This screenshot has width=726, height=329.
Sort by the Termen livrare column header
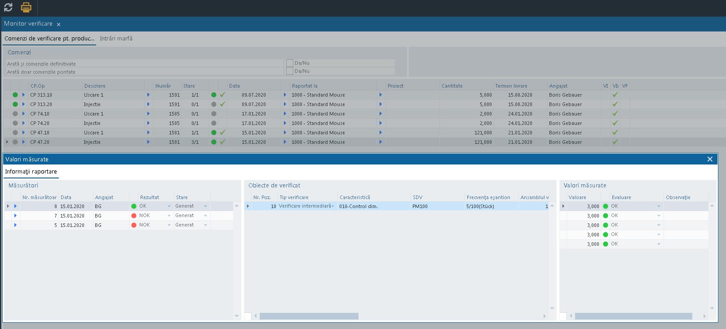511,86
